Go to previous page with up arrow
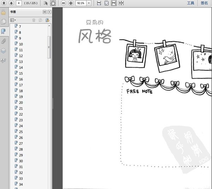This screenshot has height=189, width=212. 4,3
